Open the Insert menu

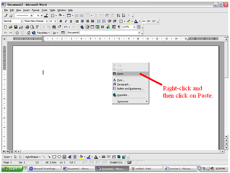[x=26, y=10]
